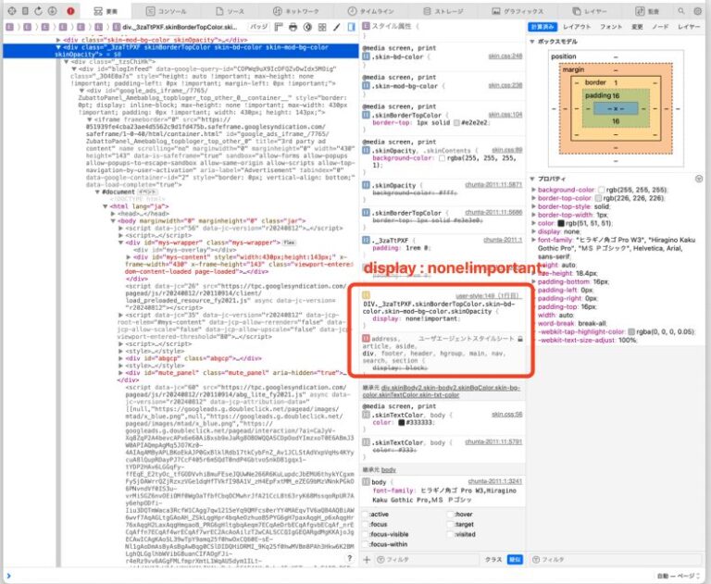Open the user-style:148 source link
The image size is (711, 584).
pos(487,296)
